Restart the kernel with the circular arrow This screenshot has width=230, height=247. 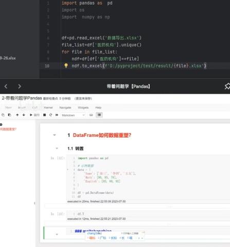click(50, 115)
